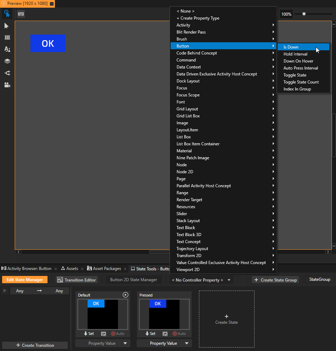Click the Create State placeholder area
336x351 pixels.
pyautogui.click(x=227, y=319)
